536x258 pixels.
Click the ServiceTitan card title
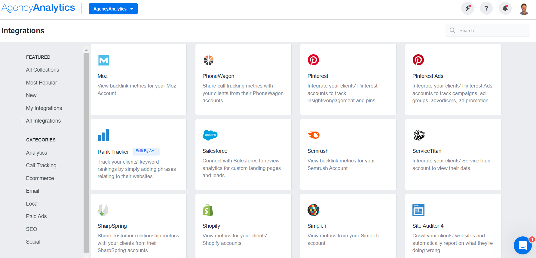(x=427, y=151)
